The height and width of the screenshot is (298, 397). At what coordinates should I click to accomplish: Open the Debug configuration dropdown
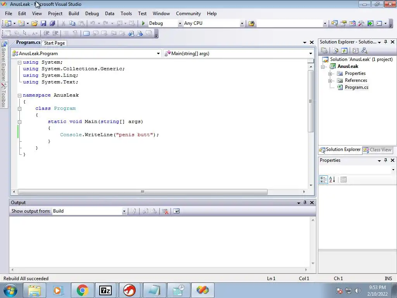click(x=180, y=24)
